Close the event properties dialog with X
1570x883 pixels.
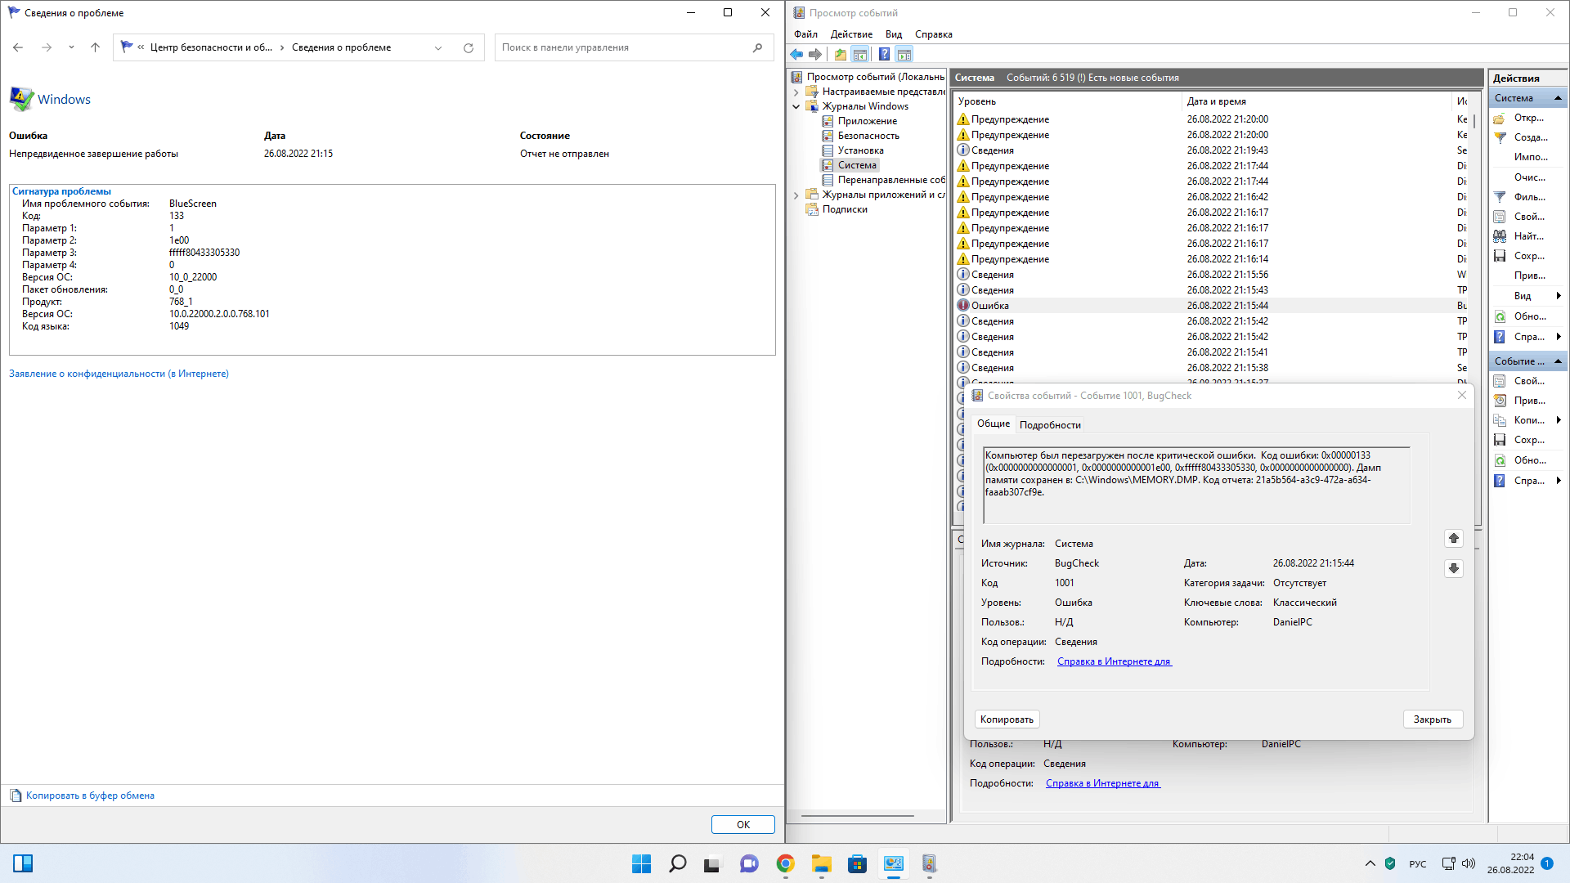click(1462, 395)
